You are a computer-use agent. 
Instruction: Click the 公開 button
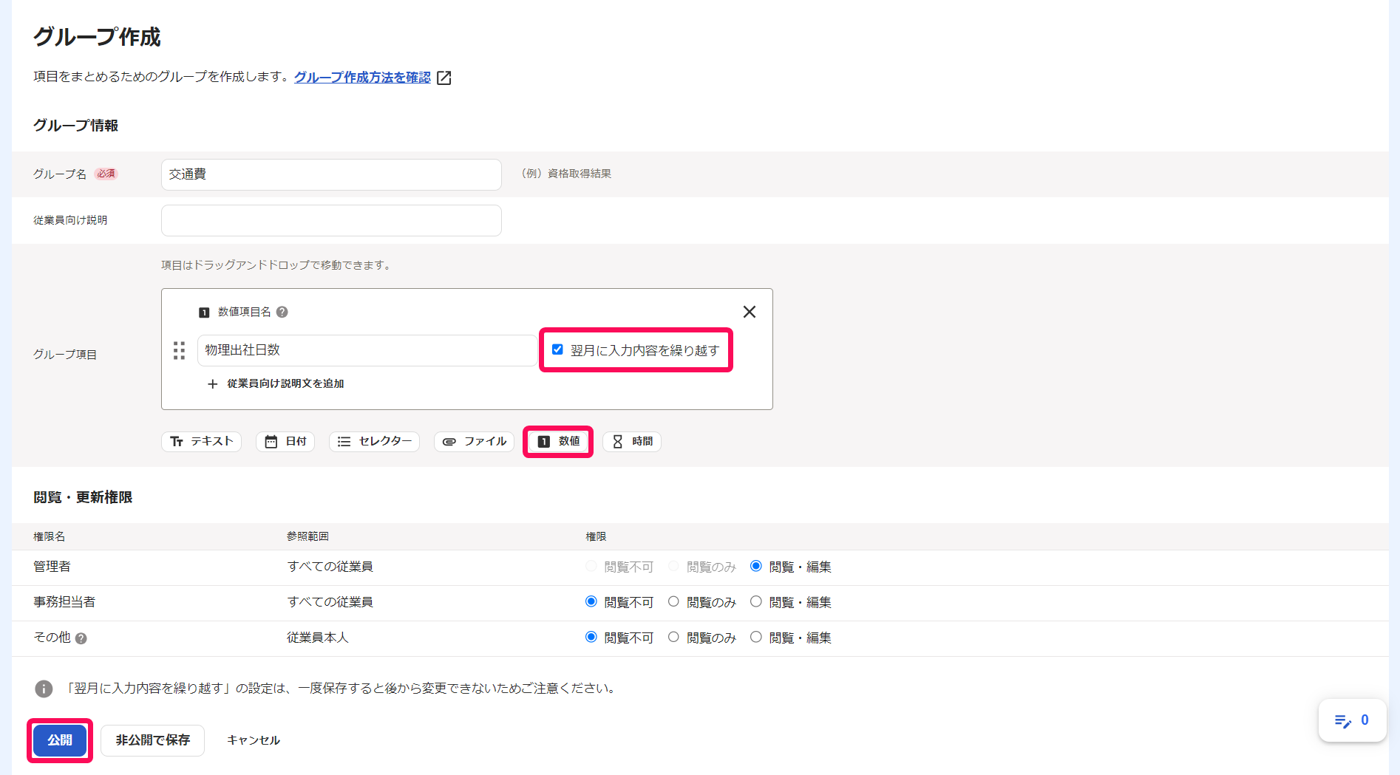click(x=60, y=740)
